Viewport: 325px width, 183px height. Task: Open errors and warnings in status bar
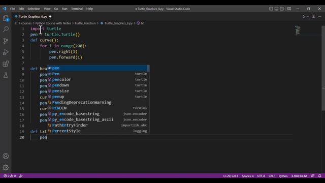point(10,176)
